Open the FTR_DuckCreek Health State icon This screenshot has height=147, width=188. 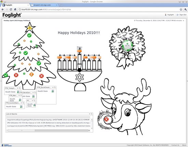[53, 91]
